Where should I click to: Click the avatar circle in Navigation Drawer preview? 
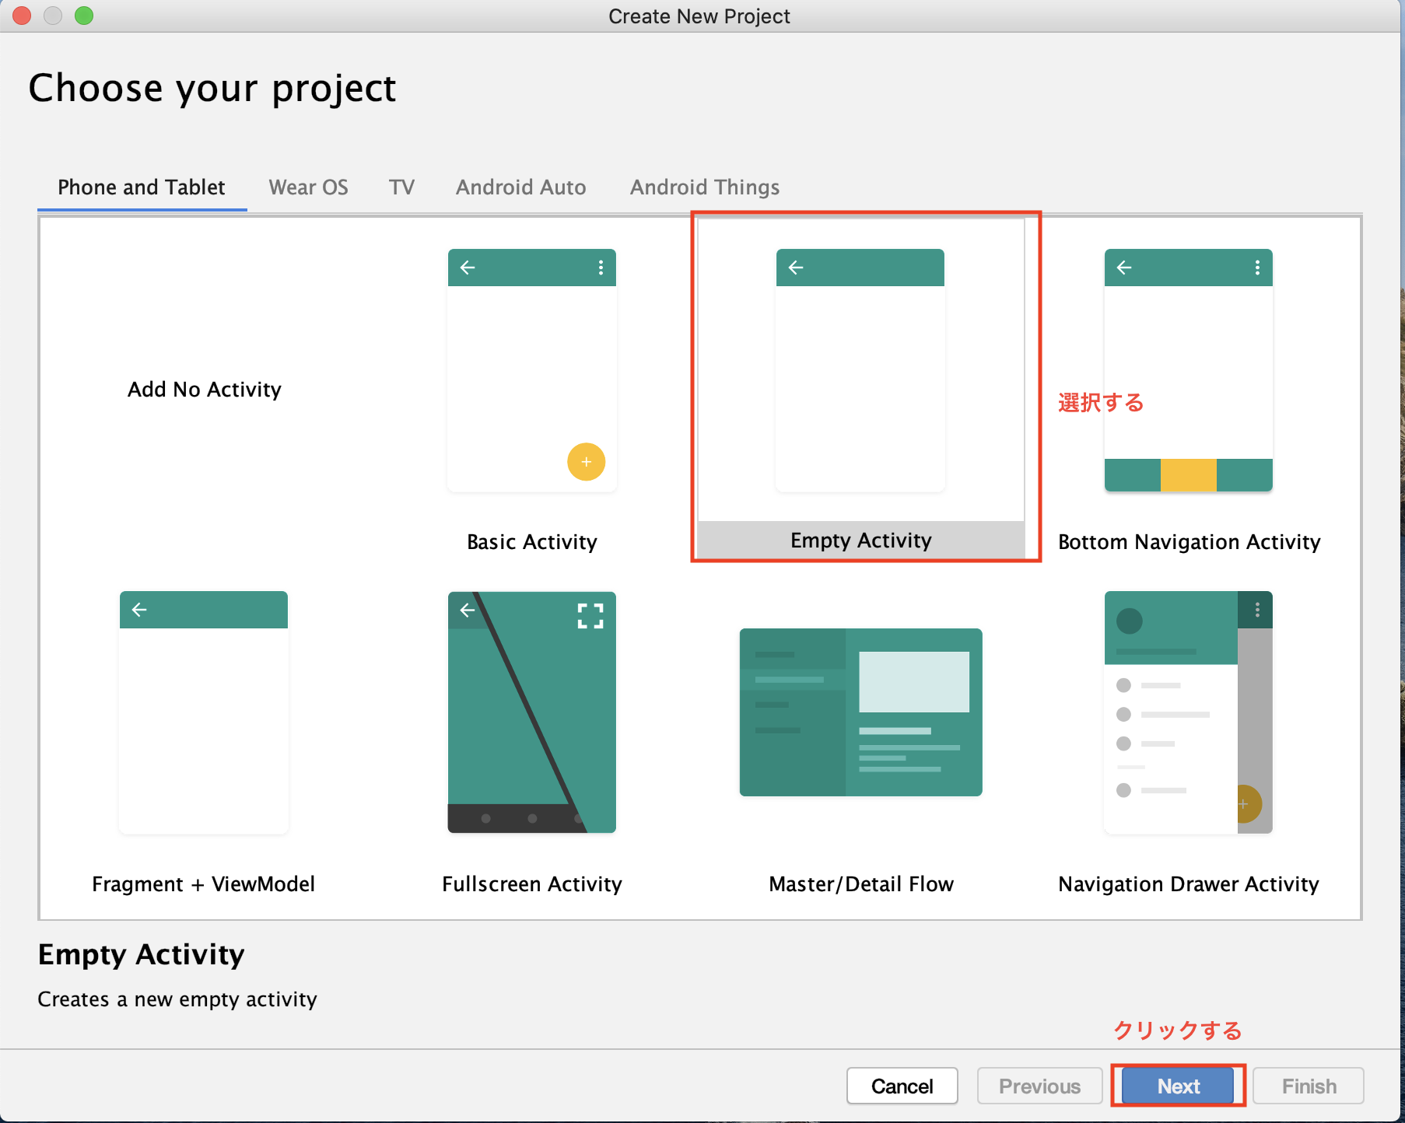click(1130, 621)
